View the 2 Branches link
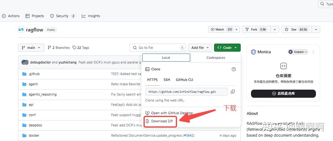The image size is (333, 141). click(59, 48)
